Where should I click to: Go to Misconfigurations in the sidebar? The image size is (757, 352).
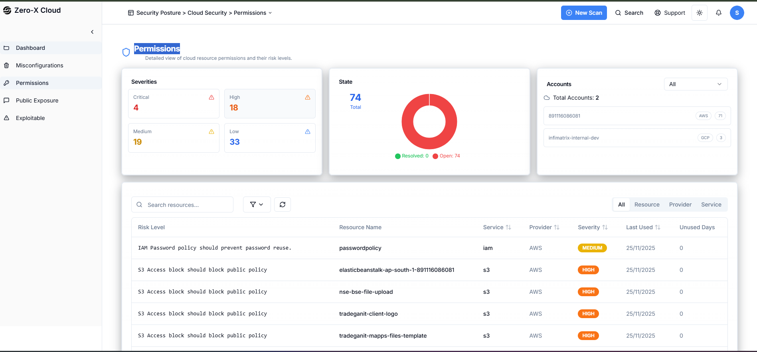point(51,65)
